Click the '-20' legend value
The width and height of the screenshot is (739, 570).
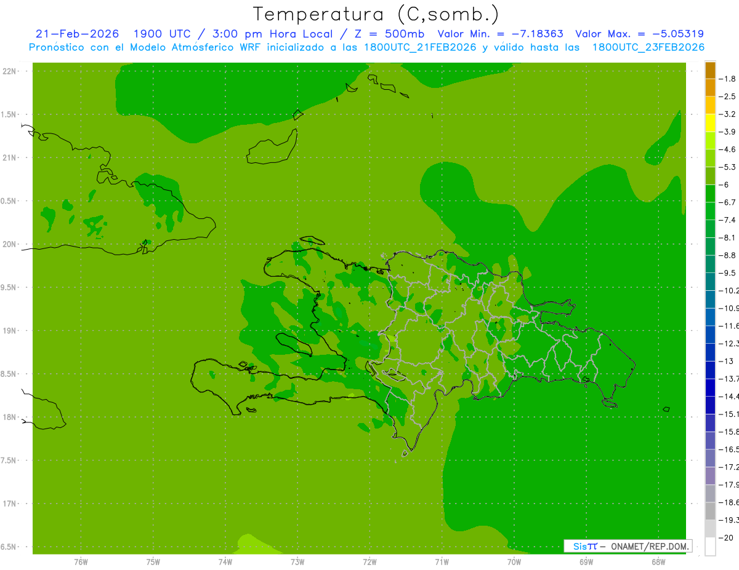coord(726,537)
